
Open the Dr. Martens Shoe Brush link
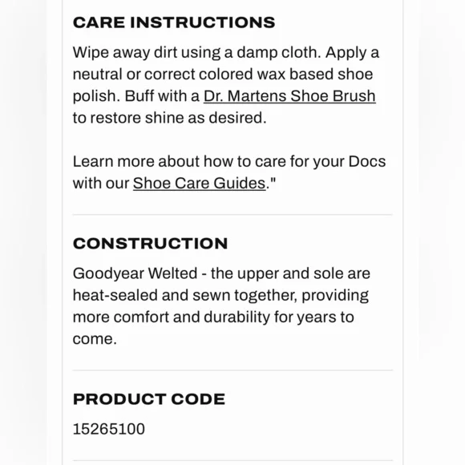(x=289, y=96)
